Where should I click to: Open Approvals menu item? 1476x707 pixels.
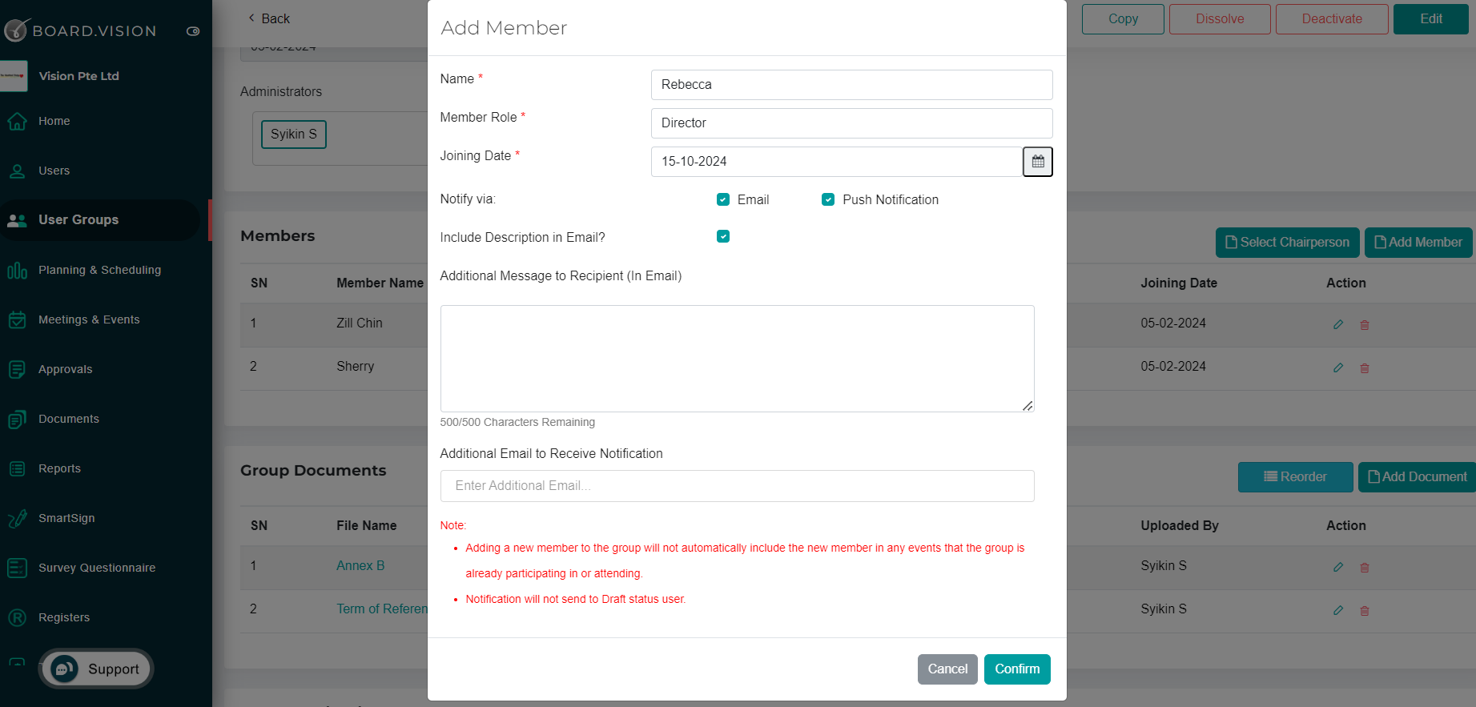[66, 369]
